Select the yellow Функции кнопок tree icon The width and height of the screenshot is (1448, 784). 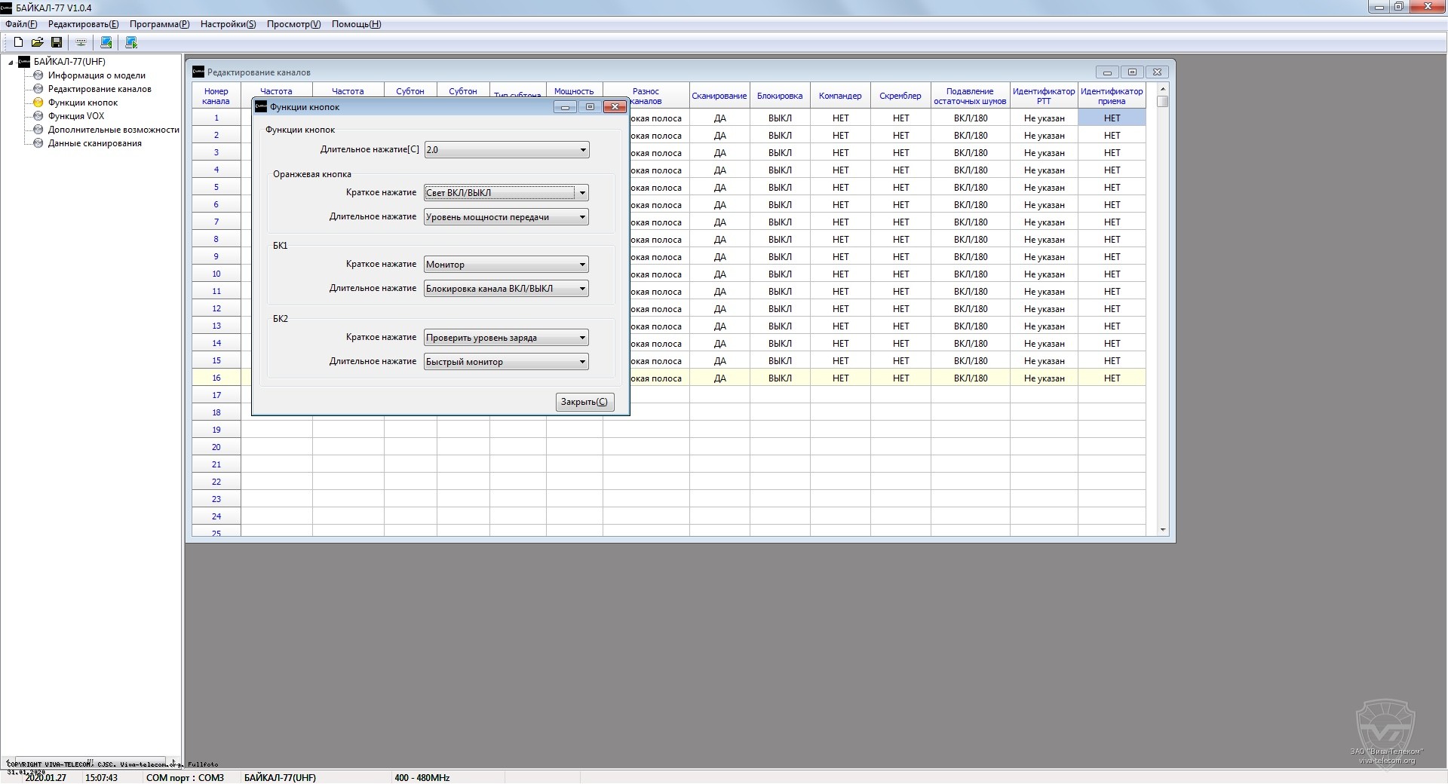click(38, 103)
